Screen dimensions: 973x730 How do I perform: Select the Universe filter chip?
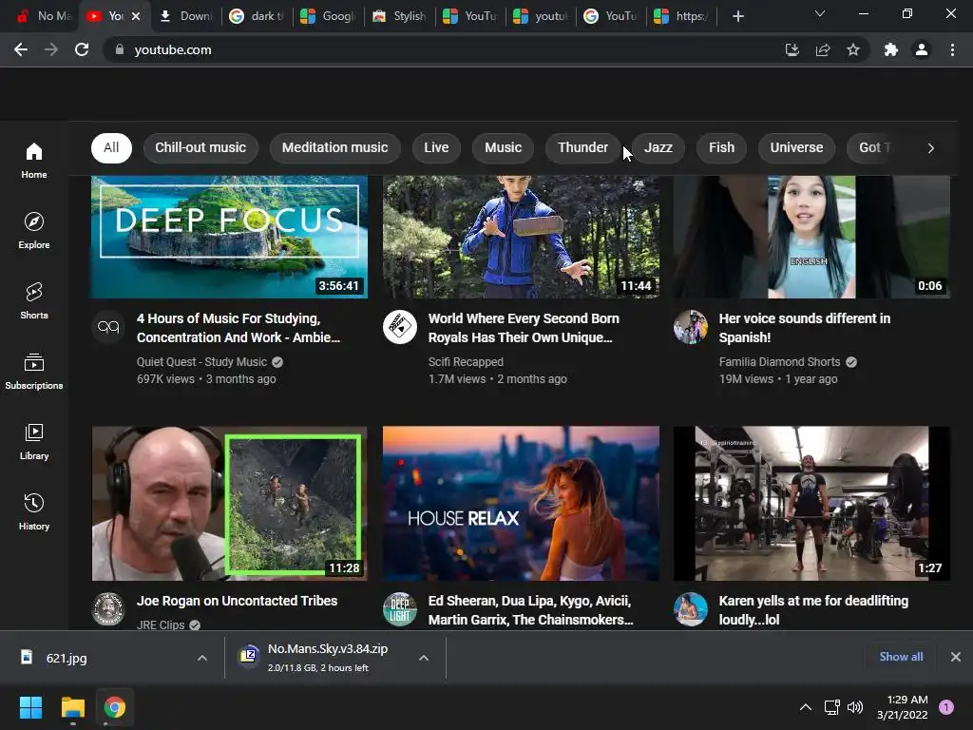click(797, 147)
